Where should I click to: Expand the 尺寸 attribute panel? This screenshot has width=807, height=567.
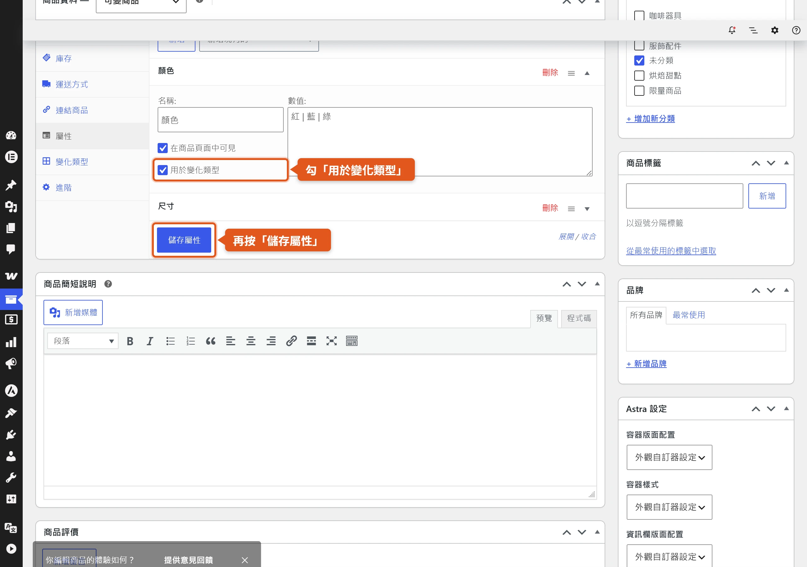(x=587, y=209)
